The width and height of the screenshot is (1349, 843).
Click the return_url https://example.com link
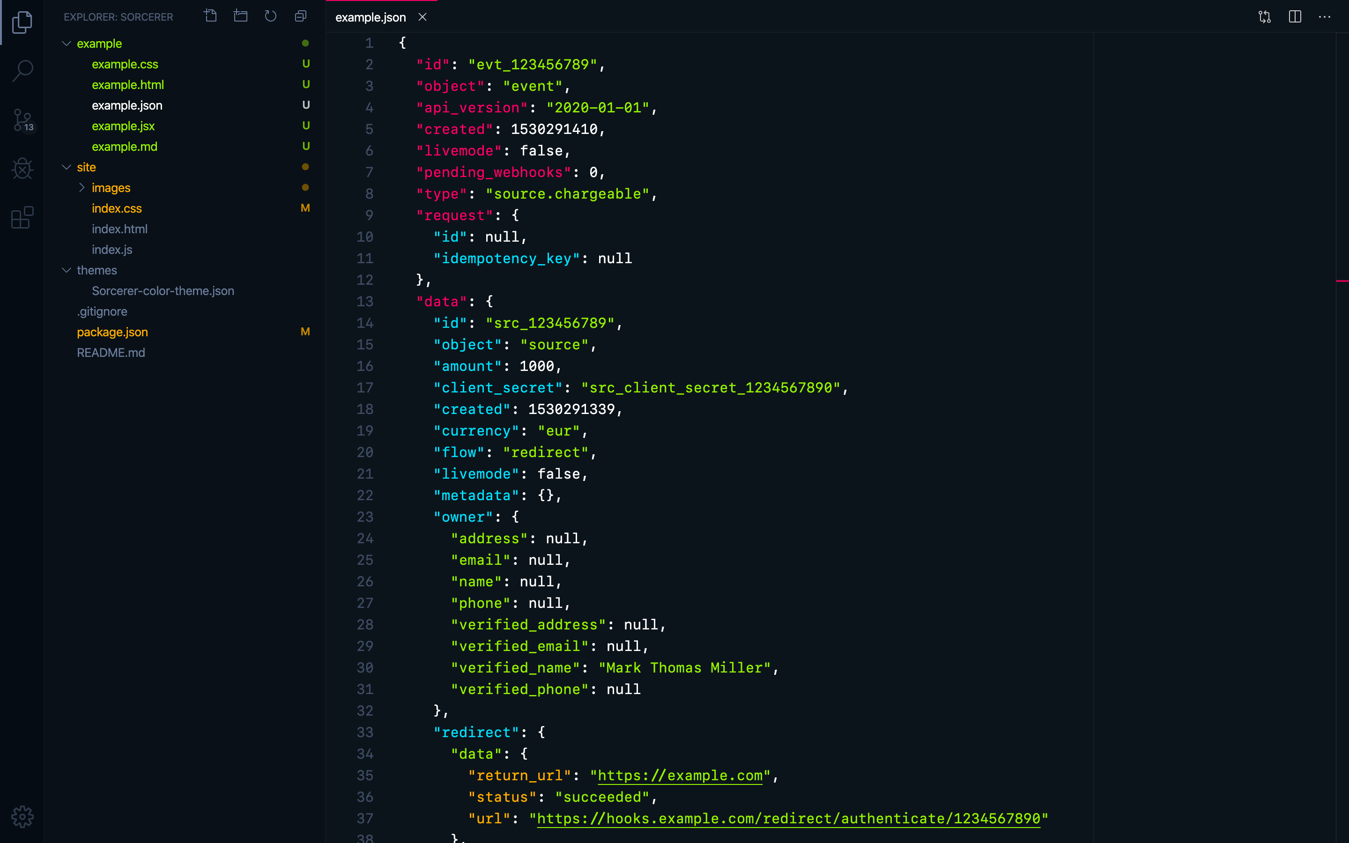pos(680,775)
